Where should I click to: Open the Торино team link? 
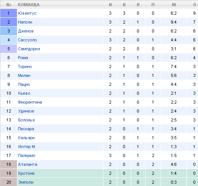[x=25, y=67]
